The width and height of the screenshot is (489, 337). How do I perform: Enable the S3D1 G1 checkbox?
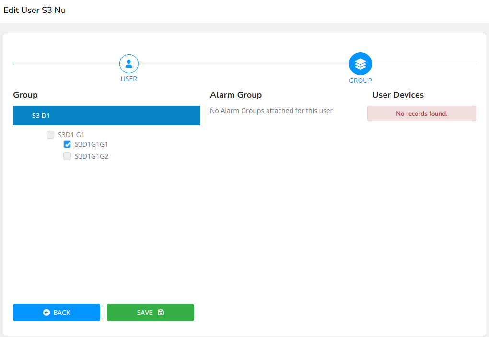[x=50, y=135]
